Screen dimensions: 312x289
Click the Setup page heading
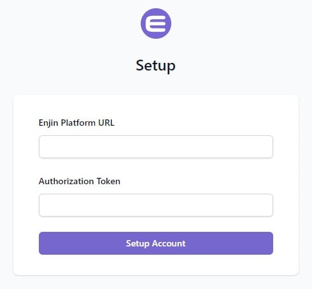[x=155, y=66]
